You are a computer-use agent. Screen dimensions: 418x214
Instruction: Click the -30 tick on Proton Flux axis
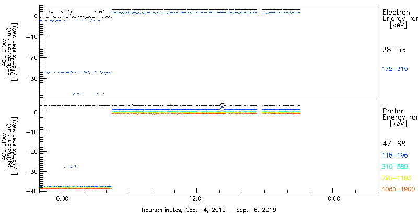tap(32, 171)
